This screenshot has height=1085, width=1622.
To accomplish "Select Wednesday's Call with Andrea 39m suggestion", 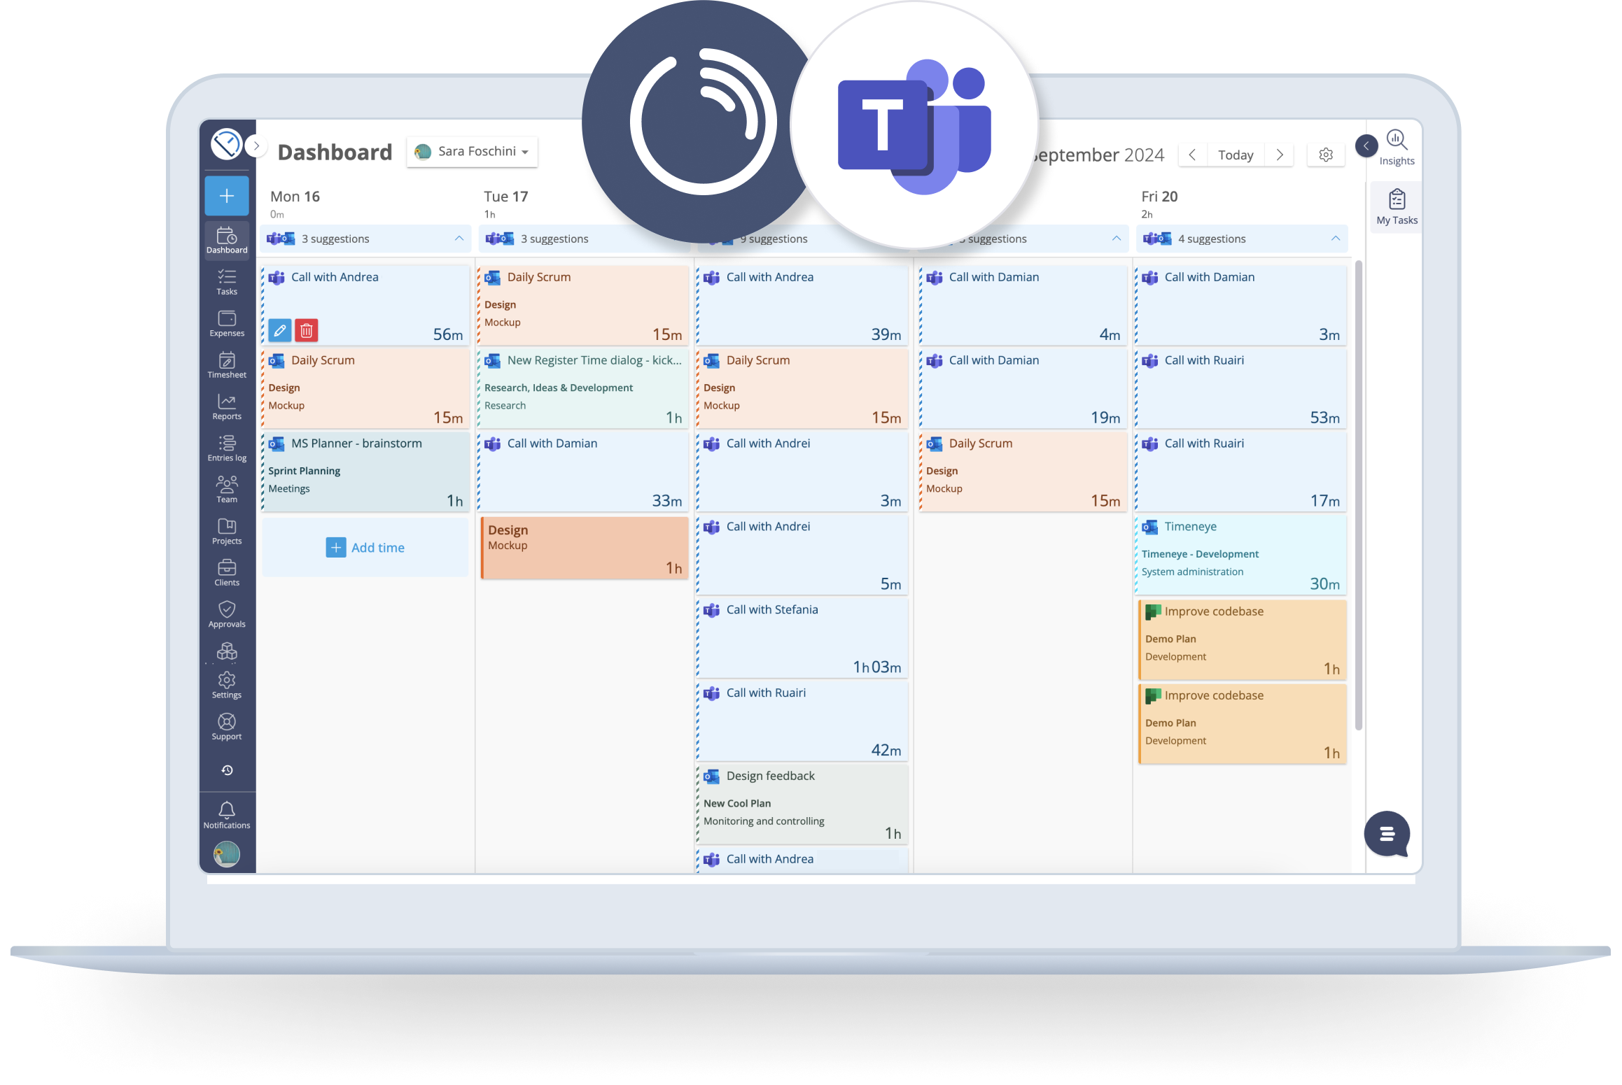I will [802, 305].
